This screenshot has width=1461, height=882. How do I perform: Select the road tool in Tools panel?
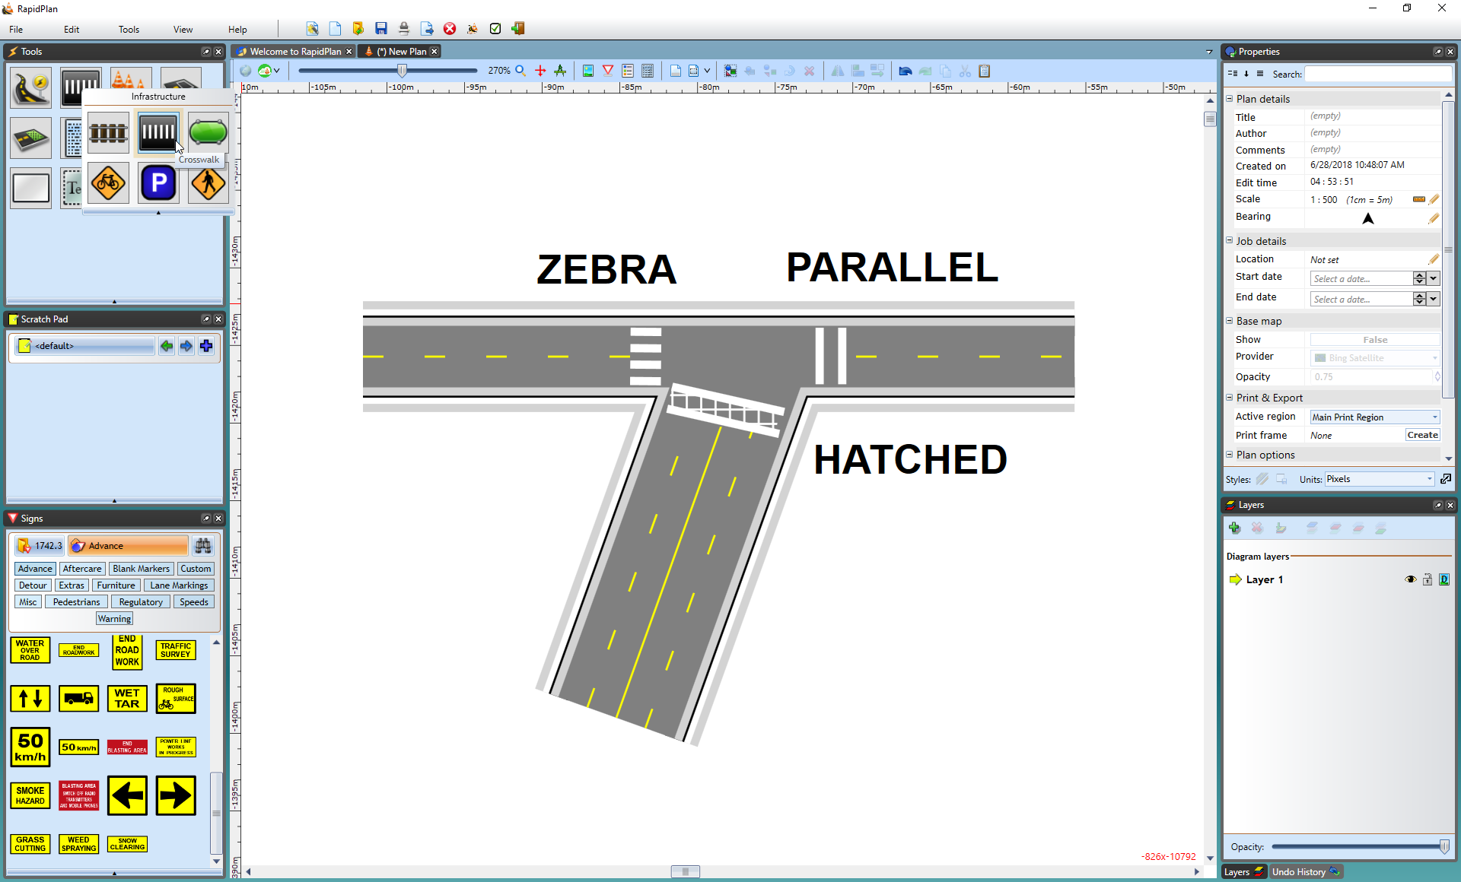coord(30,88)
